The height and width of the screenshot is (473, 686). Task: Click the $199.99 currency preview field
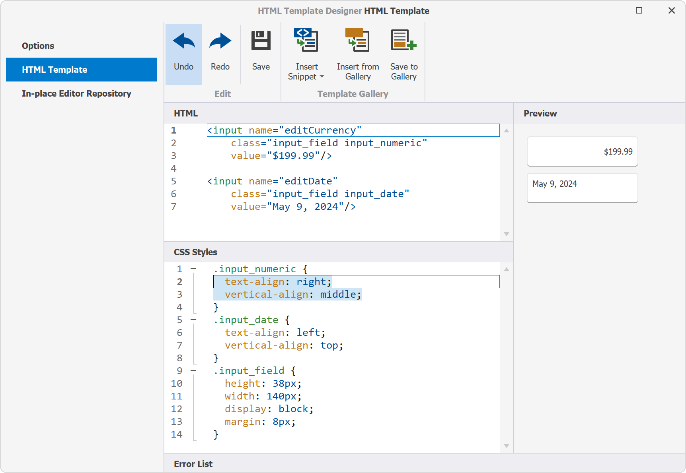582,151
